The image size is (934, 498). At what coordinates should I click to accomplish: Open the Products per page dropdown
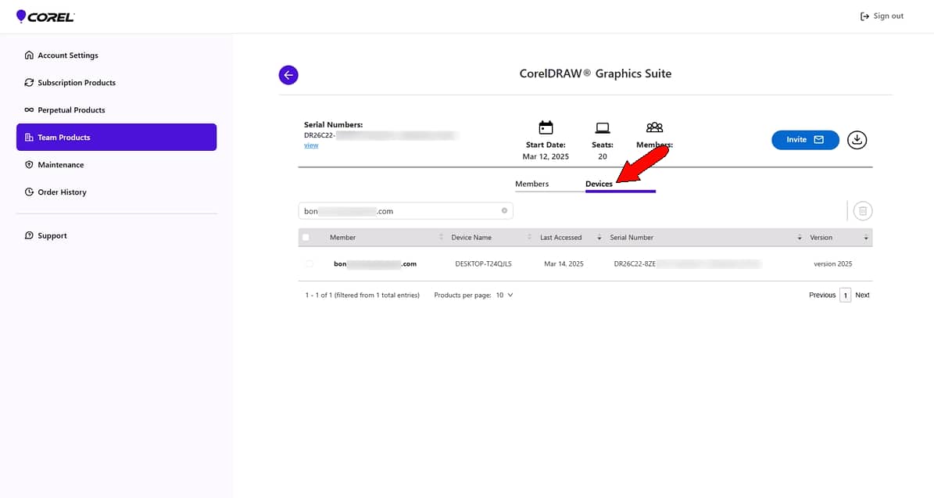[505, 296]
